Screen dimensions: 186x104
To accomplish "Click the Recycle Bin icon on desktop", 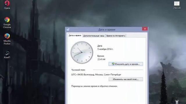I will 177,102.
